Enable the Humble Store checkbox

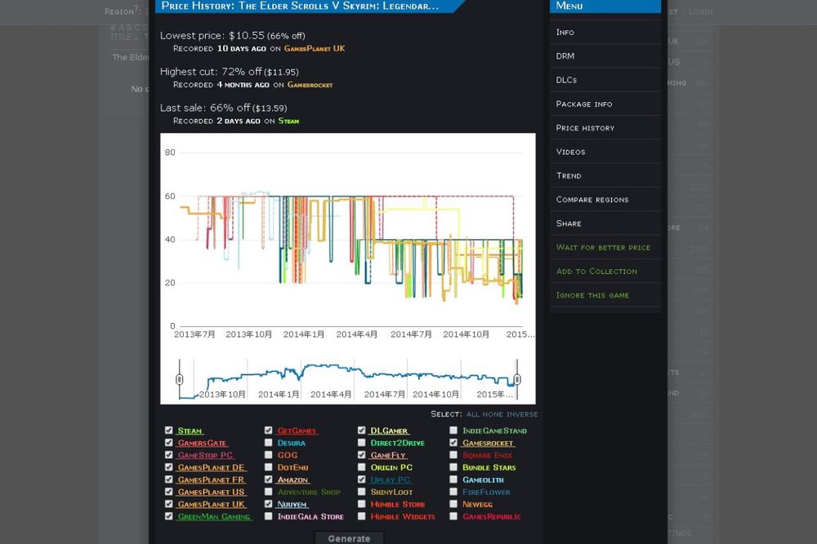coord(362,504)
